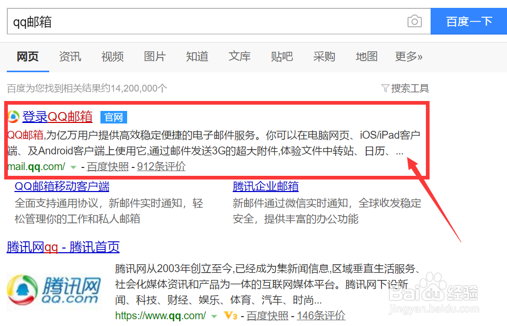Screen dimensions: 507x326
Task: View 912条评价 reviews link
Action: tap(161, 166)
